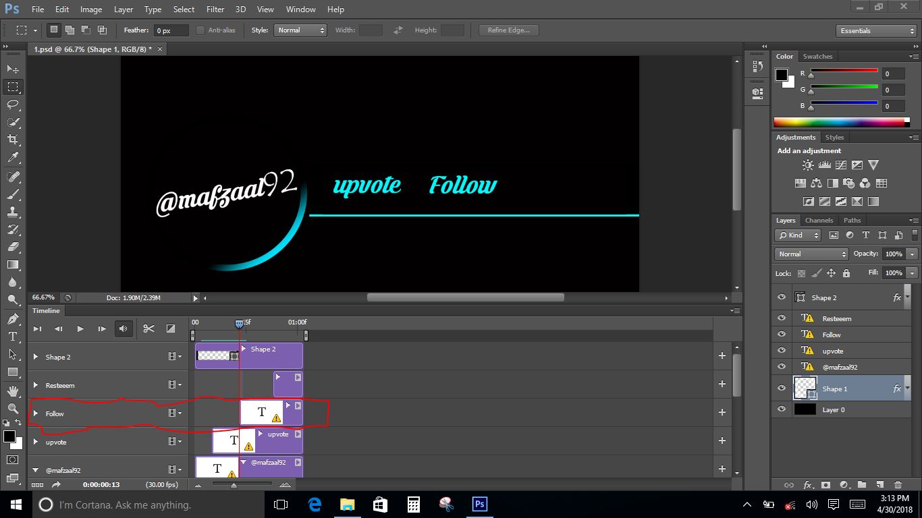The height and width of the screenshot is (518, 922).
Task: Expand the Shape 2 timeline track
Action: pyautogui.click(x=36, y=357)
